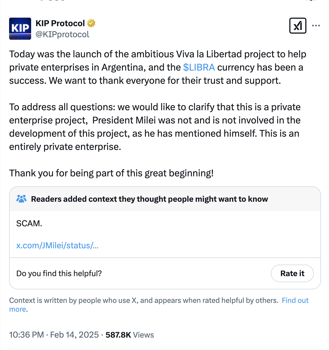The image size is (329, 350).
Task: Click the gold verified badge
Action: pyautogui.click(x=91, y=23)
